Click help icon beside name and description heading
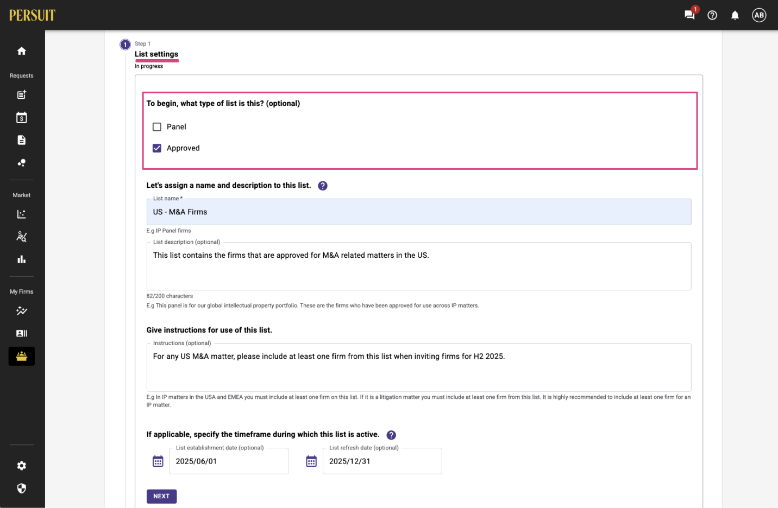The image size is (778, 508). pos(323,186)
